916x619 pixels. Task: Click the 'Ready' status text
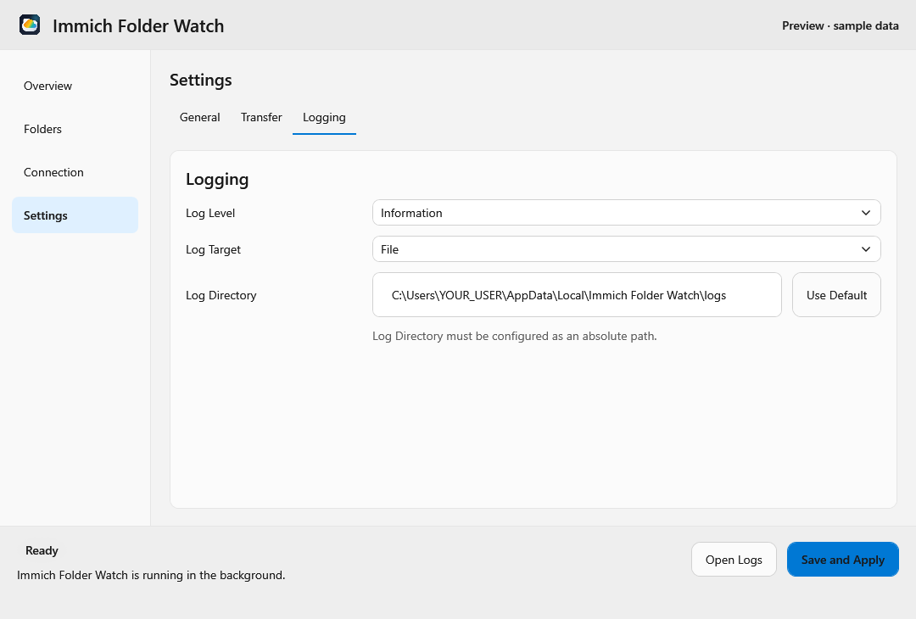42,550
